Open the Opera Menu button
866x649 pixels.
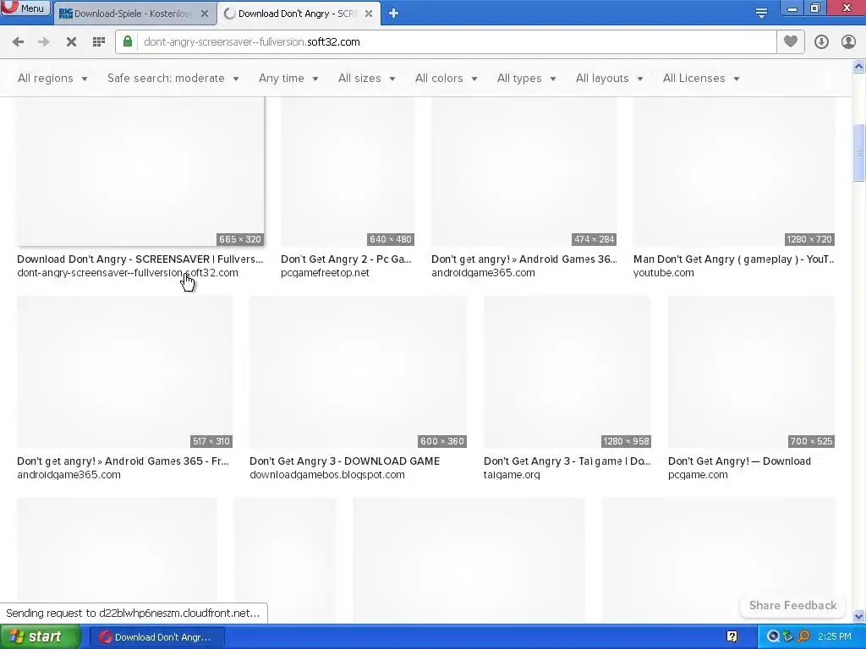25,8
